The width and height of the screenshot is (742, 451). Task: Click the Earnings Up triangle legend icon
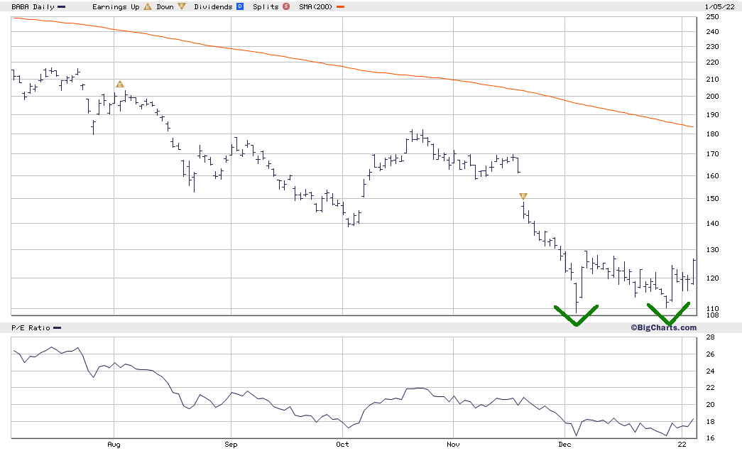(148, 6)
